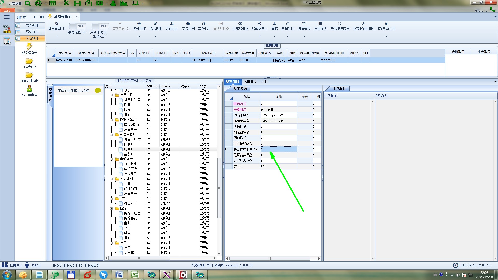Collapse the 外层干膜1 tree node
Screen dimensions: 498x280
point(112,135)
